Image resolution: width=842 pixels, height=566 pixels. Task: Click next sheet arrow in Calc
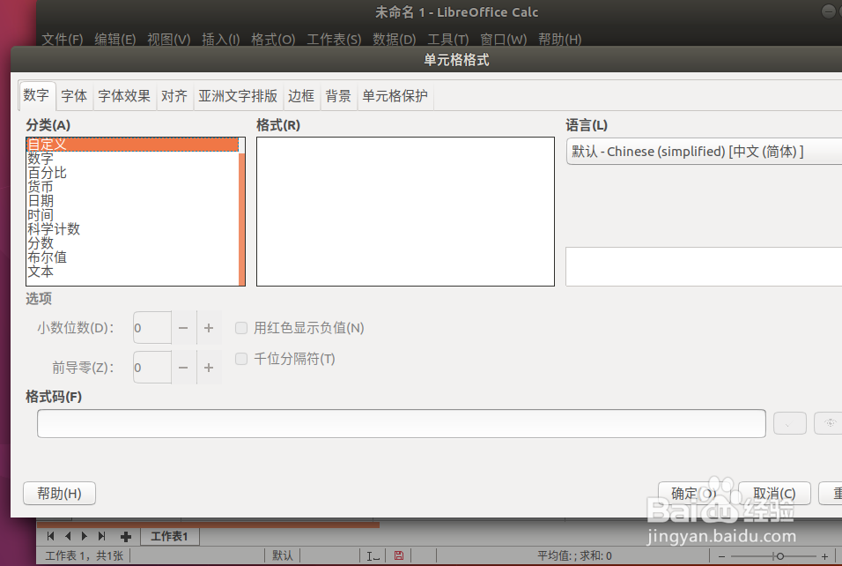pyautogui.click(x=85, y=536)
